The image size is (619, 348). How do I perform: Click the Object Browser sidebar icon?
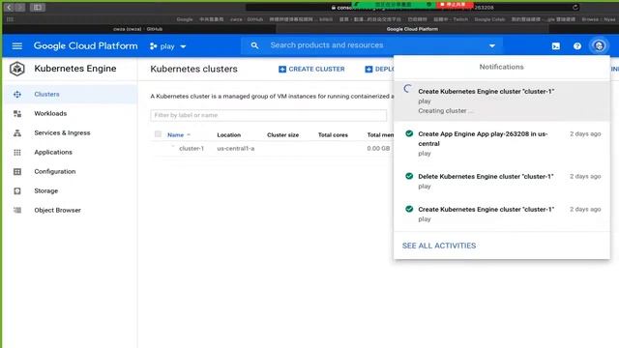click(x=17, y=211)
